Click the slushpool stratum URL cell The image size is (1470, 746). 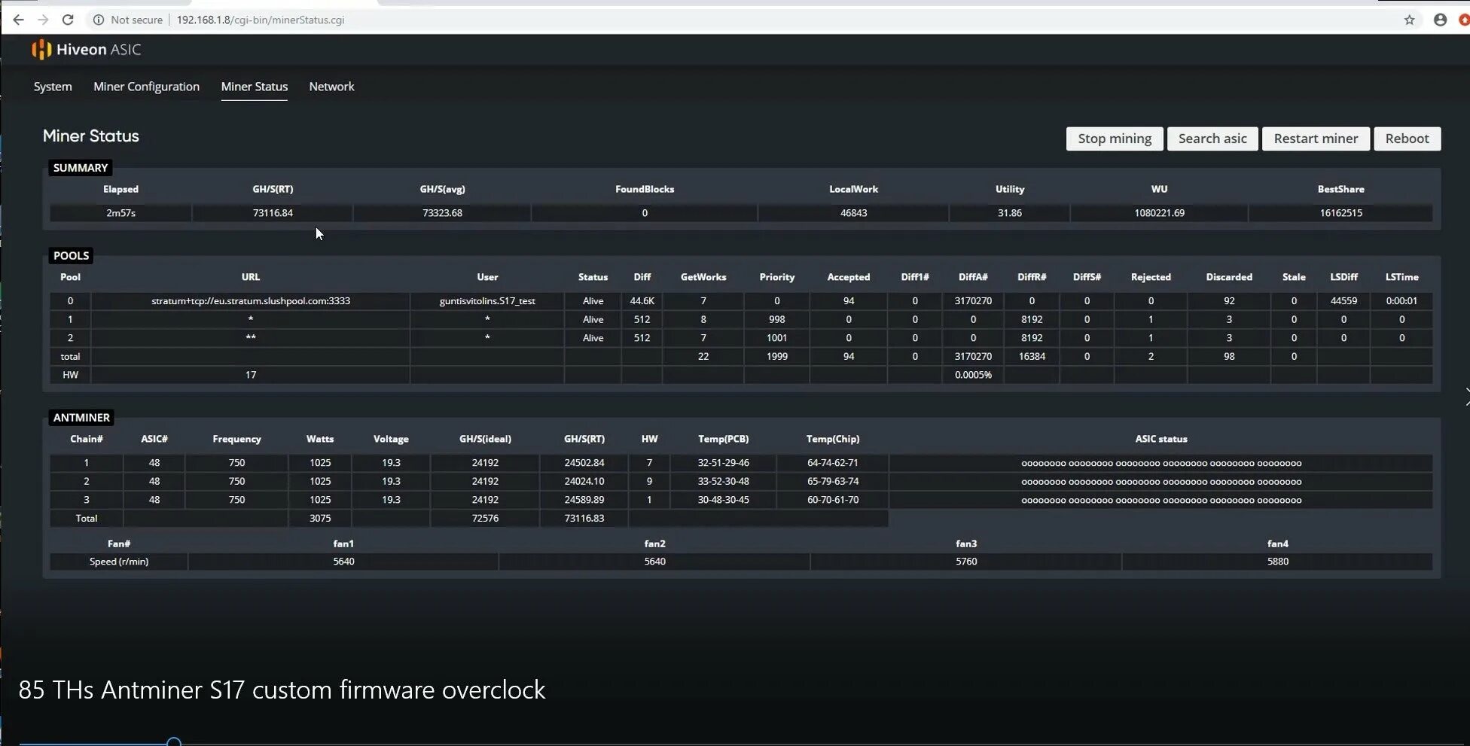(x=251, y=301)
